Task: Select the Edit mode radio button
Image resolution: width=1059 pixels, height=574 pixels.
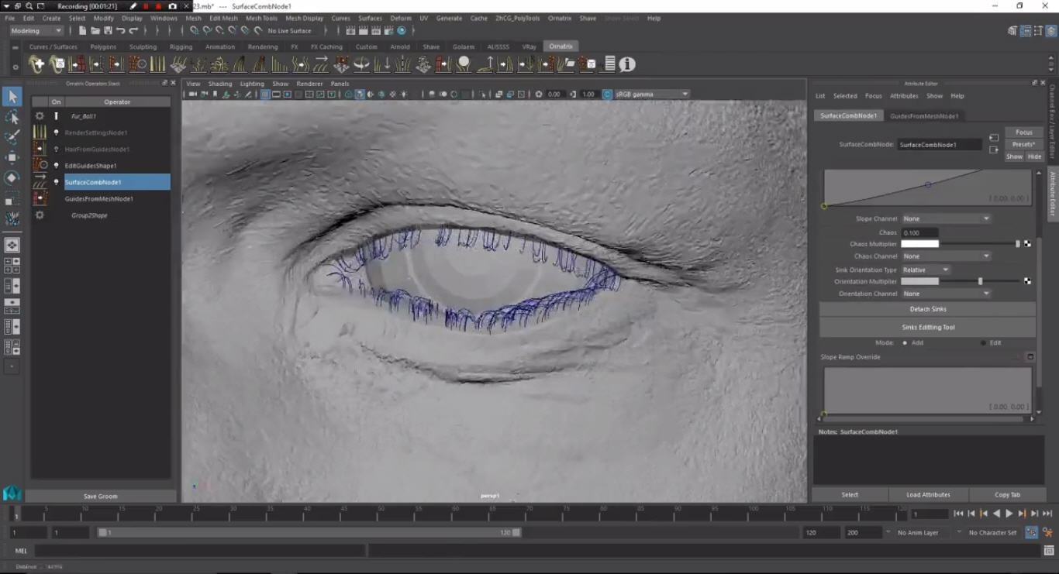Action: click(983, 342)
